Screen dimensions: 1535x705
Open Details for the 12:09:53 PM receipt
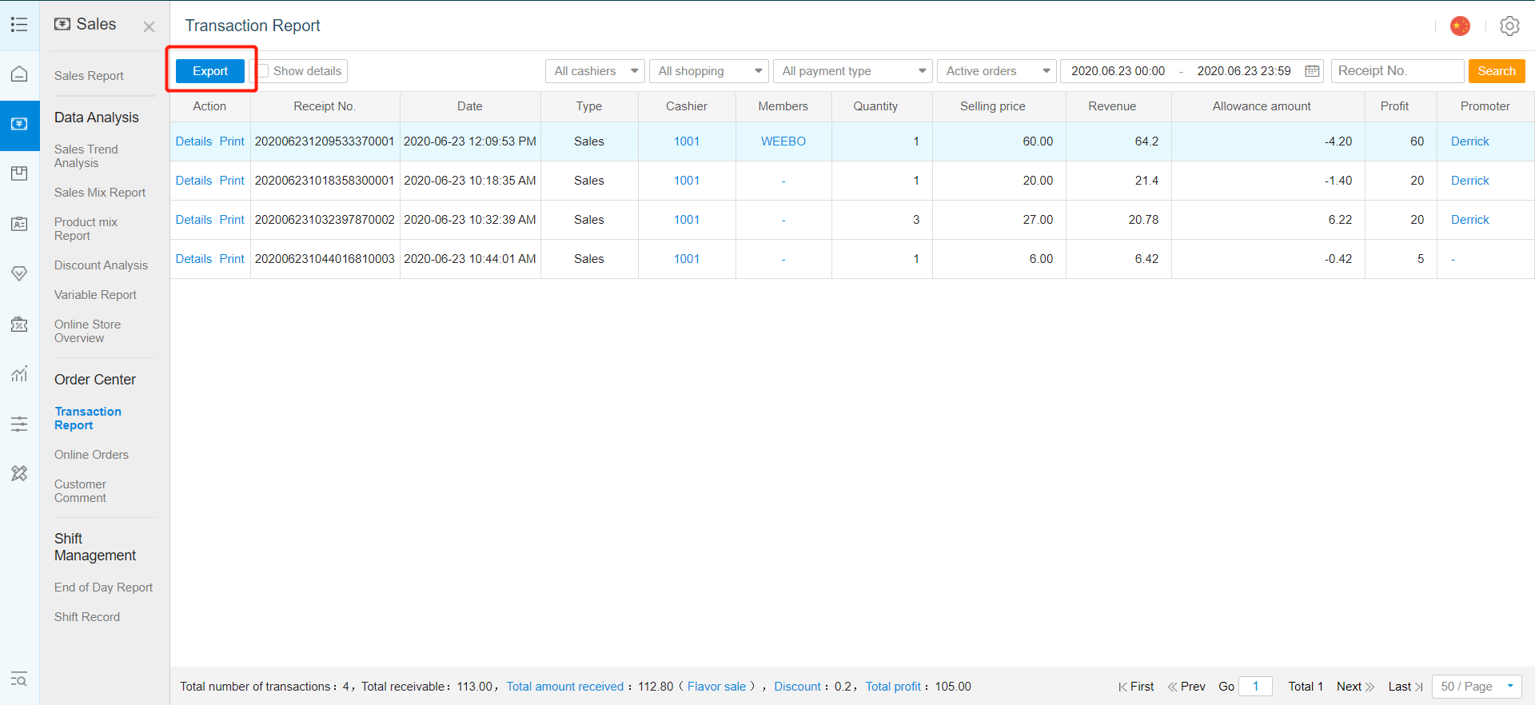pos(193,141)
